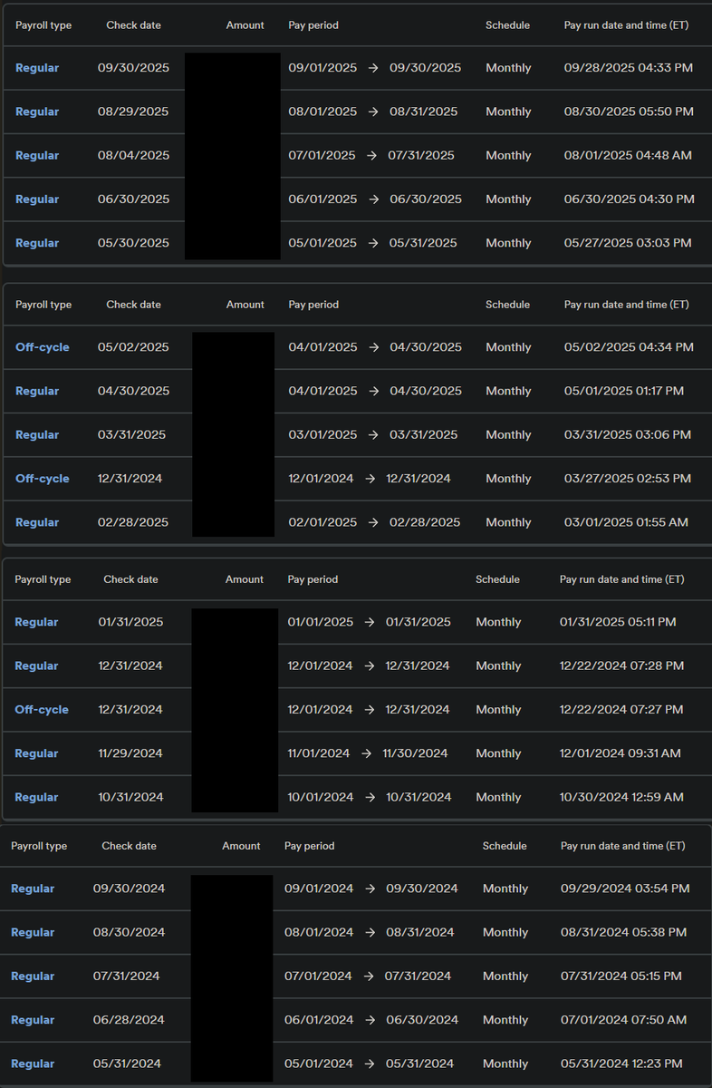
Task: Select pay run time 08/30/2025 05:50 PM
Action: tap(629, 112)
